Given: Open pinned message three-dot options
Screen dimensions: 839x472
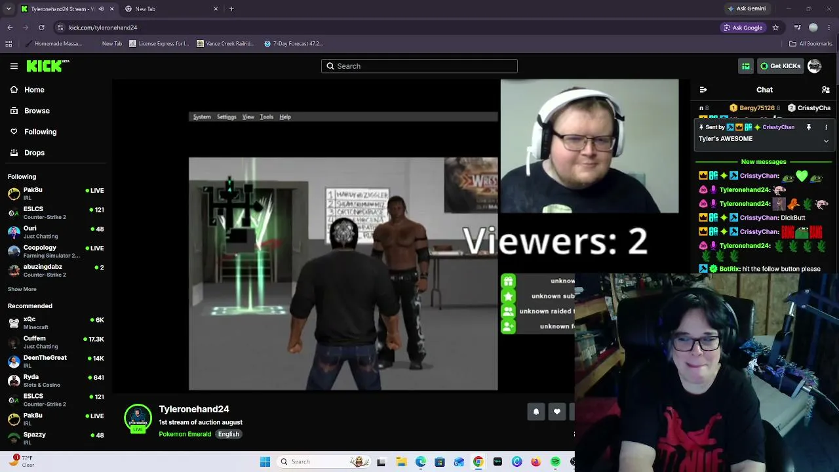Looking at the screenshot, I should coord(826,127).
